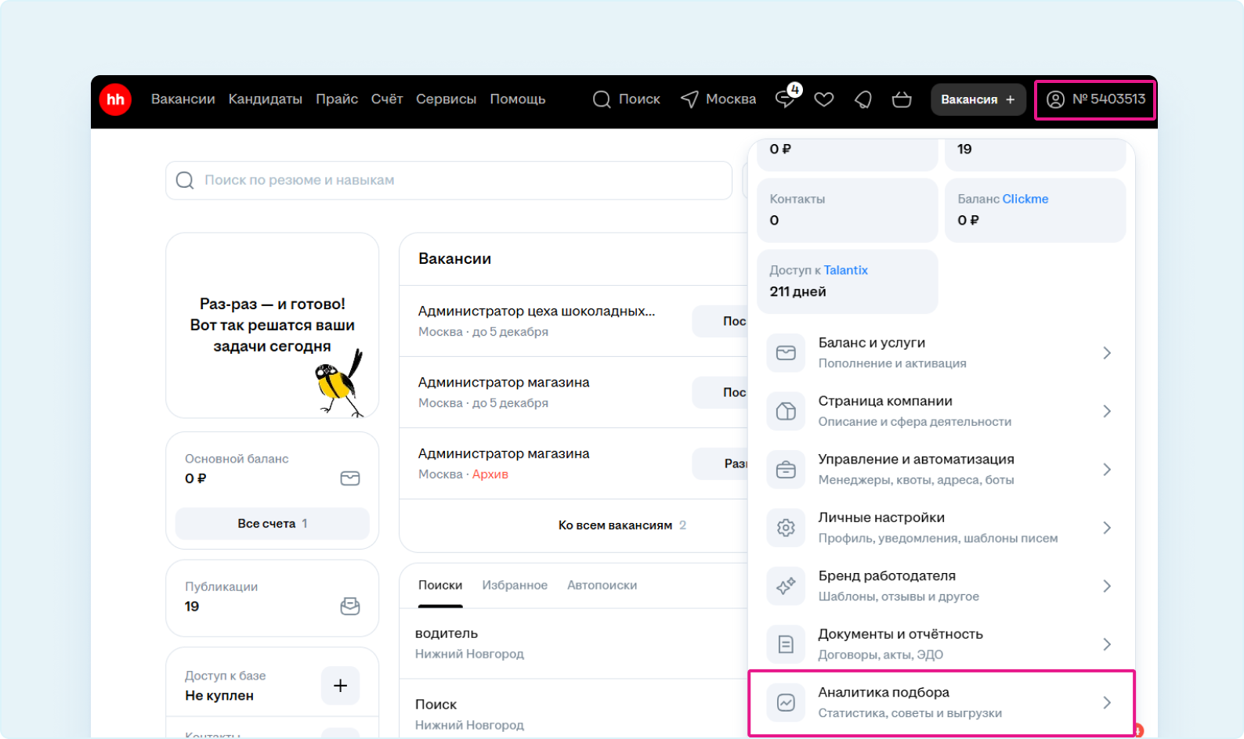Switch to the Избранное tab
The width and height of the screenshot is (1244, 739).
tap(515, 586)
